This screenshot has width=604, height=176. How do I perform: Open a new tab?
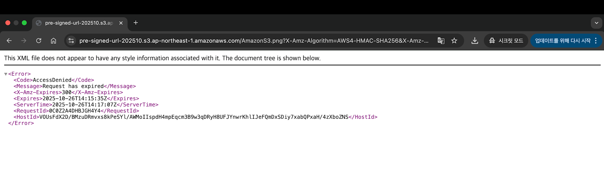[136, 23]
